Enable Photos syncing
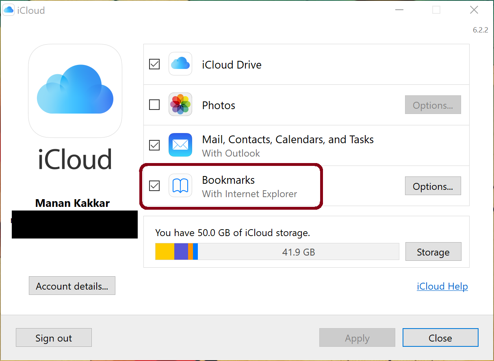Screen dimensions: 494x361 point(154,105)
